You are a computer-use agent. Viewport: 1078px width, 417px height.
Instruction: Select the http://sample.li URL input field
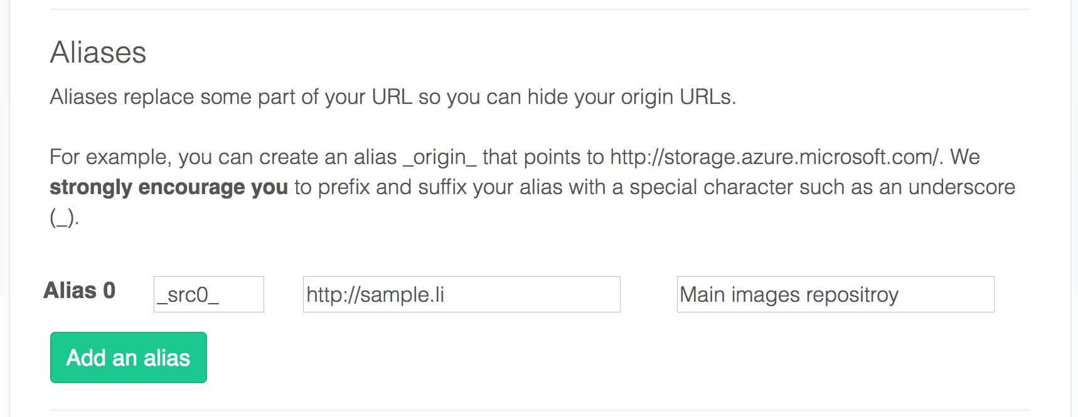tap(462, 294)
